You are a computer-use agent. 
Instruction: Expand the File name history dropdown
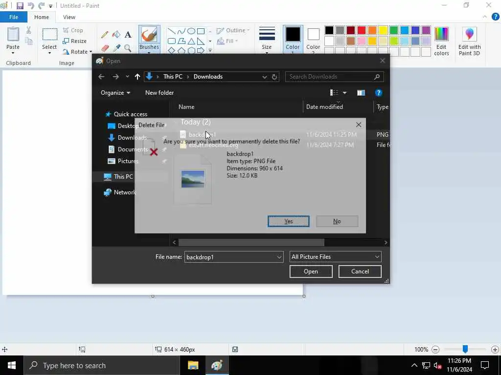click(279, 257)
